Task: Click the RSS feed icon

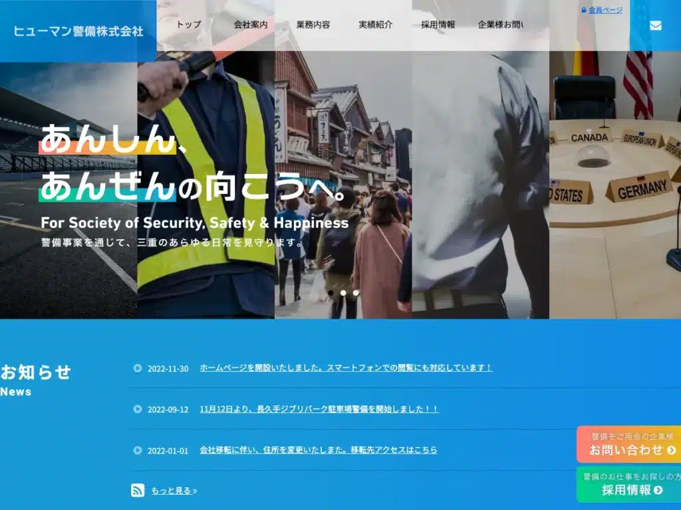Action: point(138,491)
